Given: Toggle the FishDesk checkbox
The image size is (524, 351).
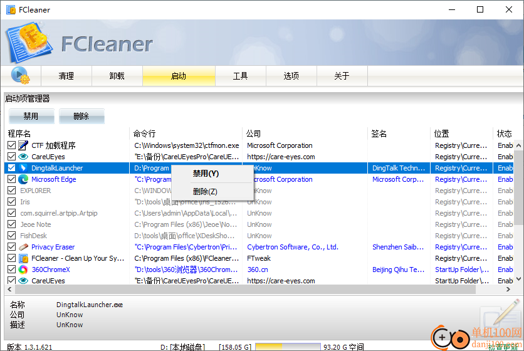Looking at the screenshot, I should (11, 235).
